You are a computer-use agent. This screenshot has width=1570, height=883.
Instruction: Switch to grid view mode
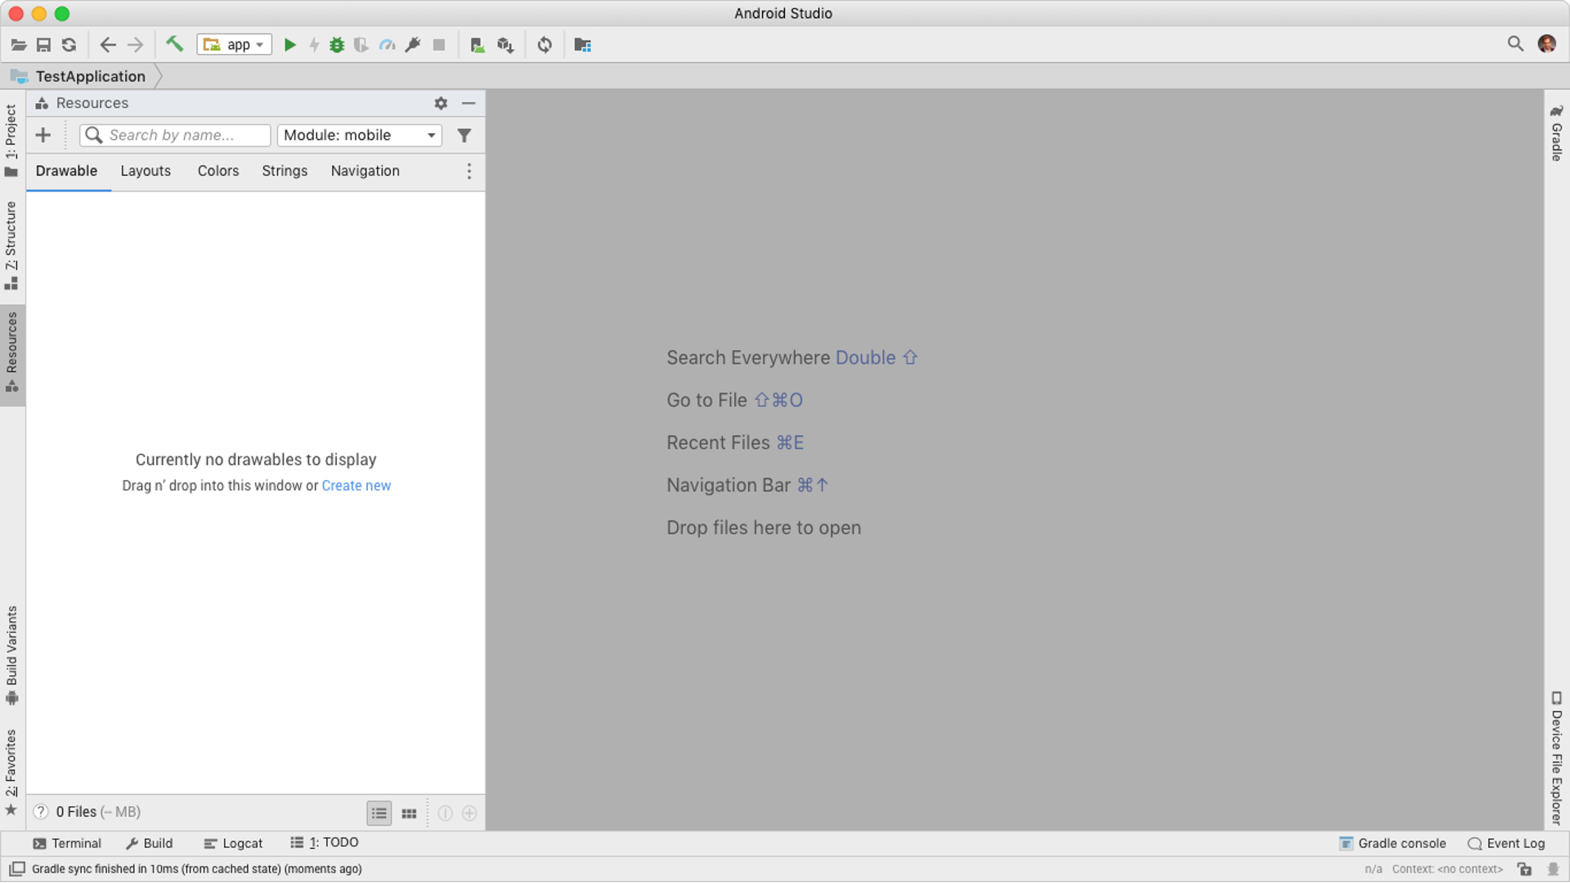click(409, 813)
